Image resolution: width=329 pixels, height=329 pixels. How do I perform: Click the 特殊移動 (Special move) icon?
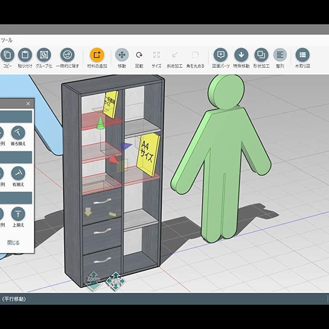tap(241, 55)
